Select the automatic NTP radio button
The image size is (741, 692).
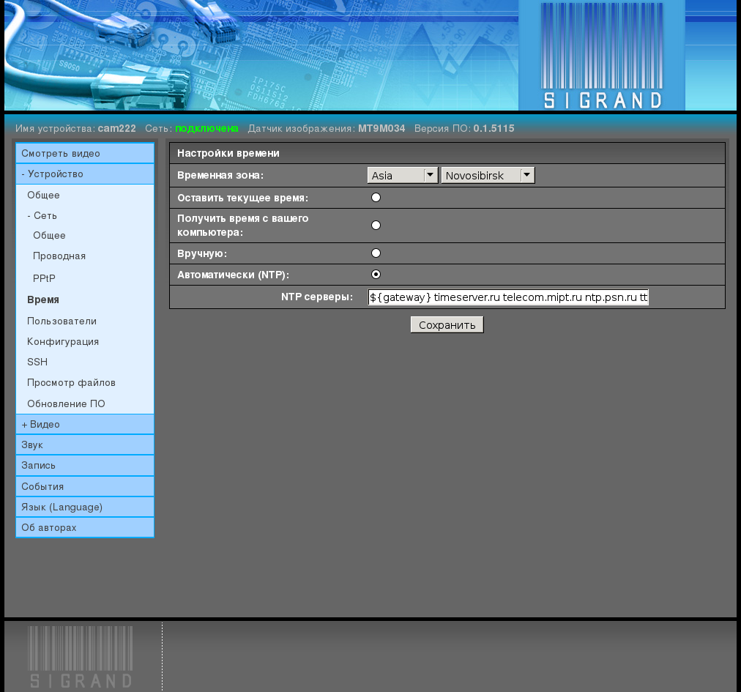point(376,275)
